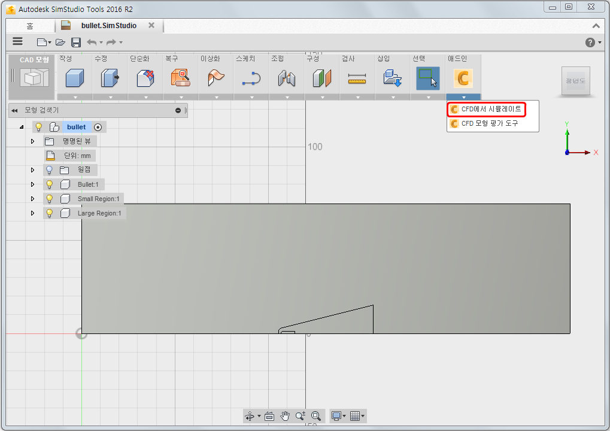Collapse the ribbon with the chevron

[x=596, y=26]
